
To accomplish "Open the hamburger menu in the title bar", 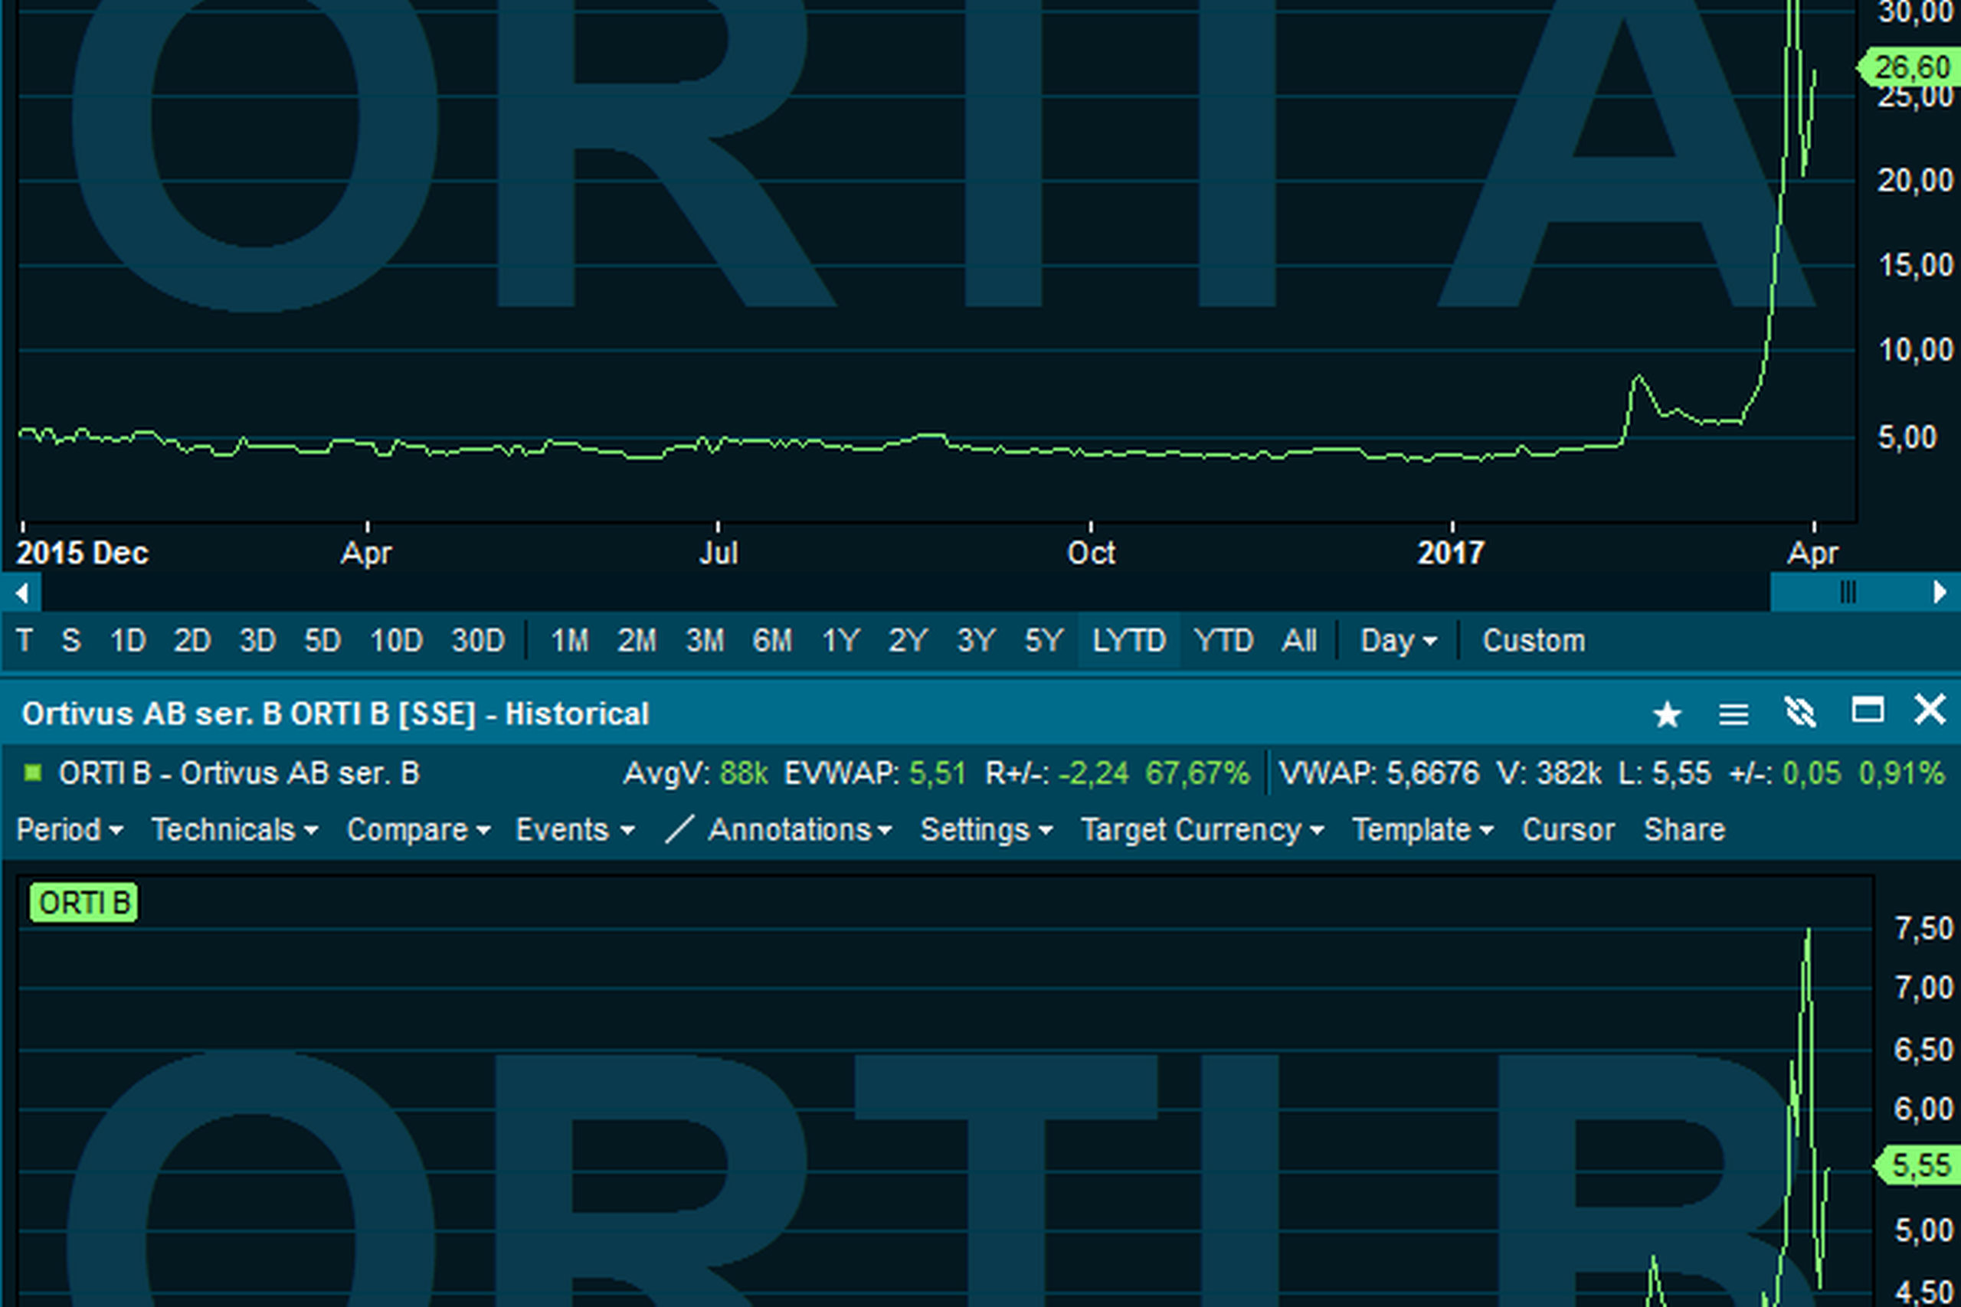I will tap(1733, 714).
